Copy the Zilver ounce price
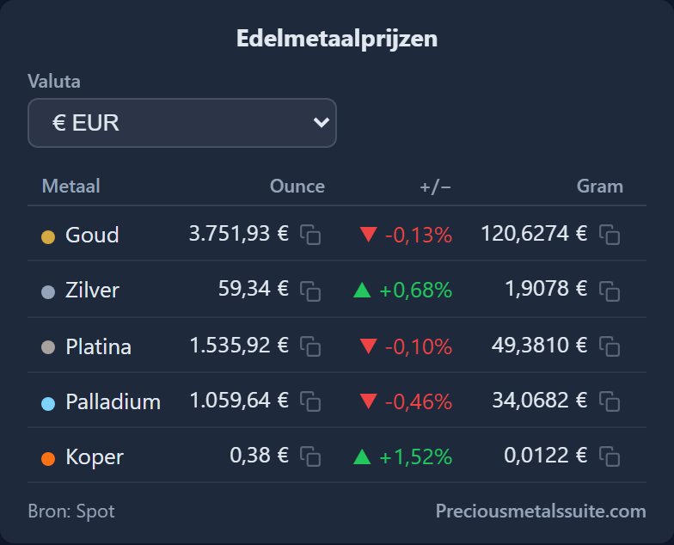 pos(310,291)
